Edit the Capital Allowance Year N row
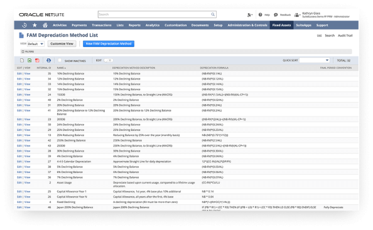Image resolution: width=373 pixels, height=230 pixels. pyautogui.click(x=19, y=197)
